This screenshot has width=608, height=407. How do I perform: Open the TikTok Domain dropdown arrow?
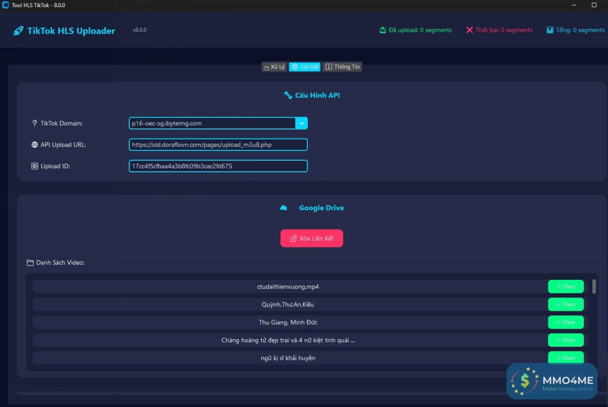pos(302,123)
